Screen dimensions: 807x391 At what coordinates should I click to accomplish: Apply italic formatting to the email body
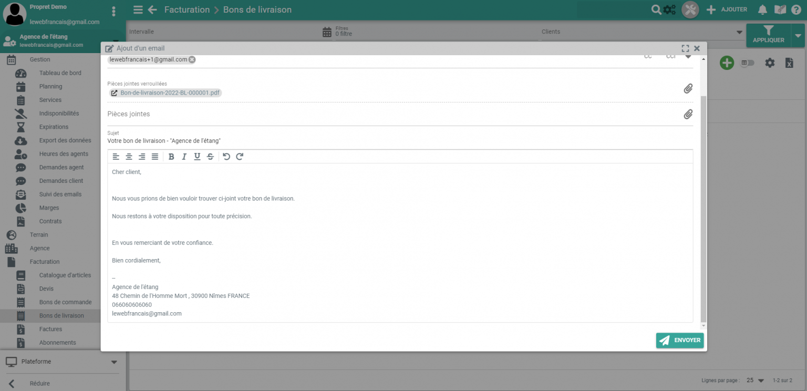click(x=184, y=156)
